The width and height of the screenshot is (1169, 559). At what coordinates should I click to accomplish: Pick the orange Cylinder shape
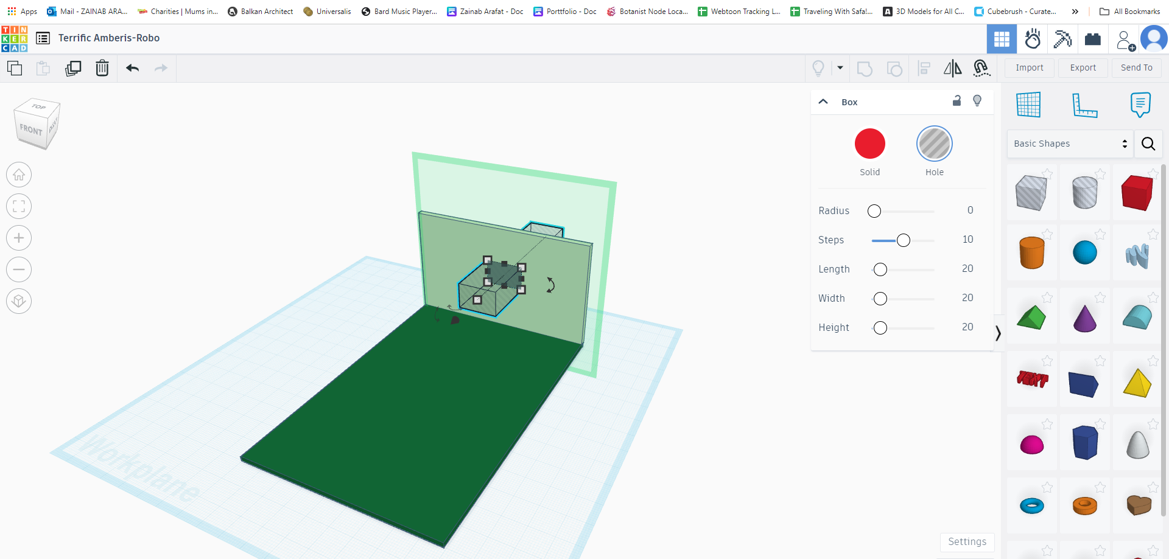coord(1031,253)
